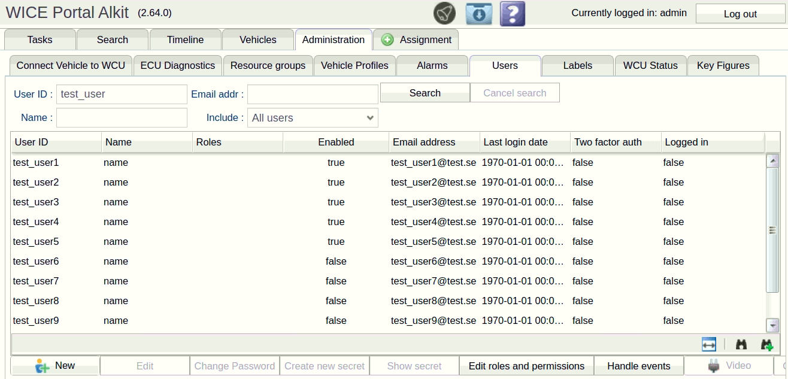Click the plain binoculars search icon

[741, 344]
